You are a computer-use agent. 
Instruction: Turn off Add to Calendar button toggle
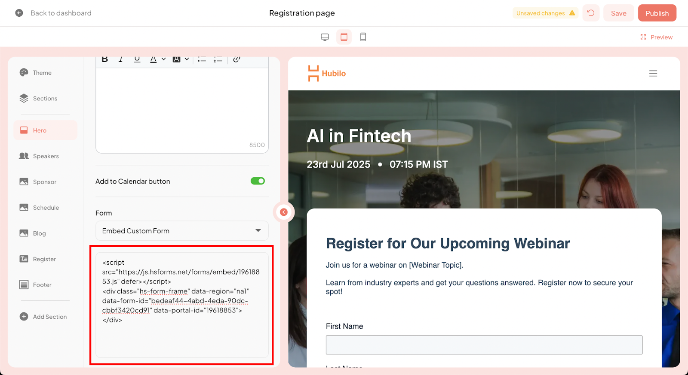(258, 181)
